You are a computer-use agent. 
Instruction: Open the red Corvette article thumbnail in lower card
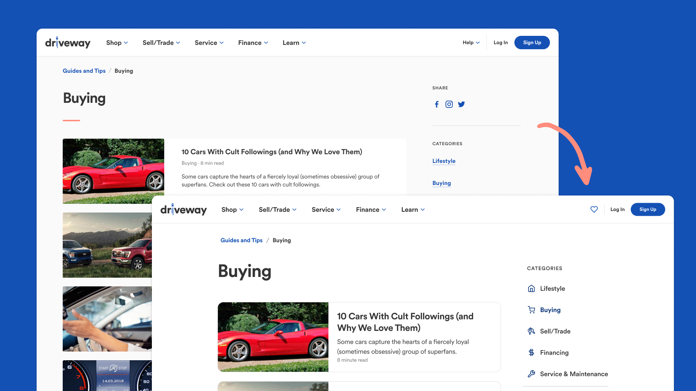pyautogui.click(x=273, y=337)
